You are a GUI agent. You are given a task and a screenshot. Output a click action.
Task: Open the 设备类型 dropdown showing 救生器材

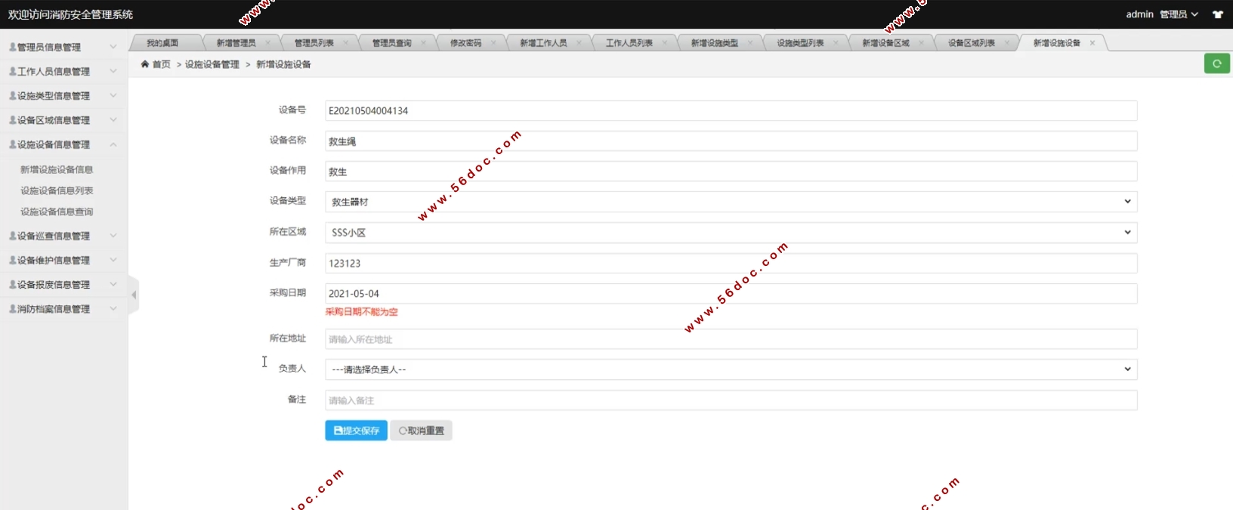coord(731,202)
